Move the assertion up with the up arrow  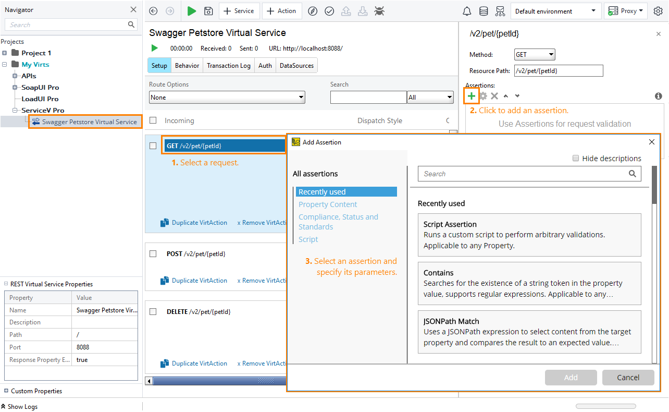point(506,96)
